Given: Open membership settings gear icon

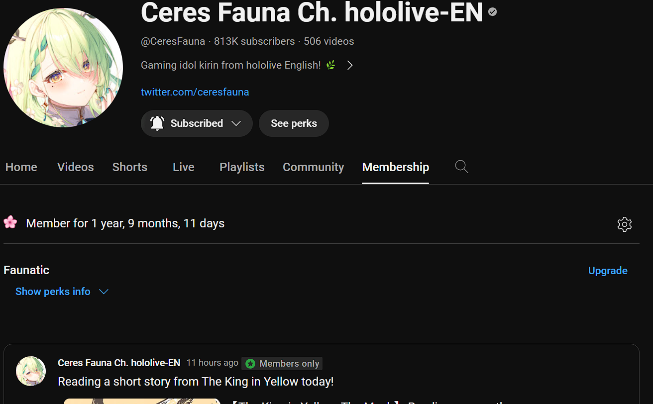Looking at the screenshot, I should point(624,224).
